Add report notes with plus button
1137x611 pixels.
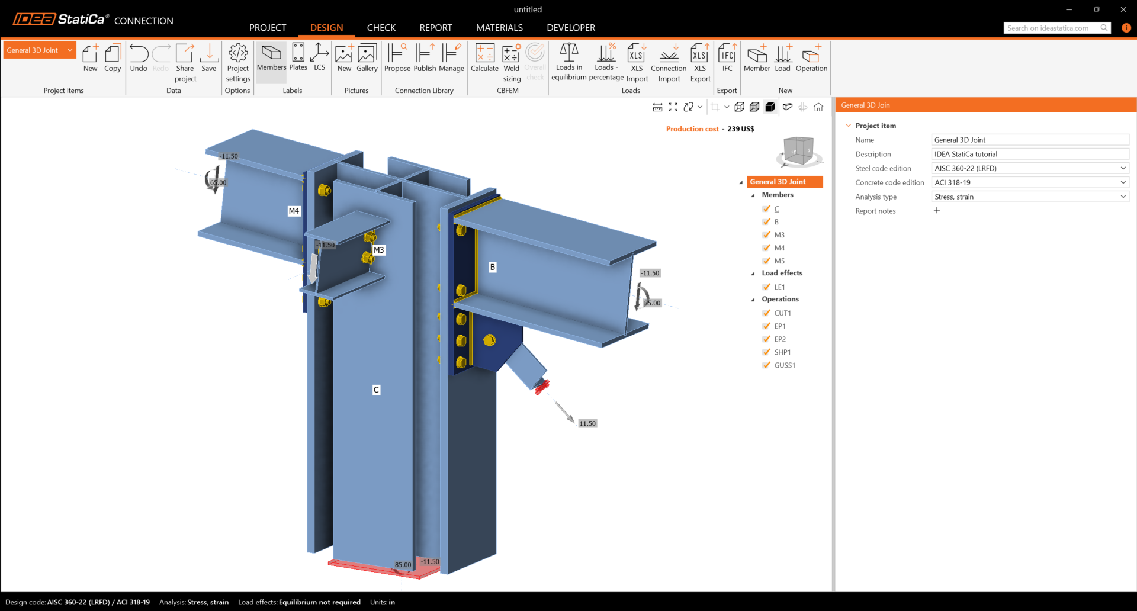(937, 211)
